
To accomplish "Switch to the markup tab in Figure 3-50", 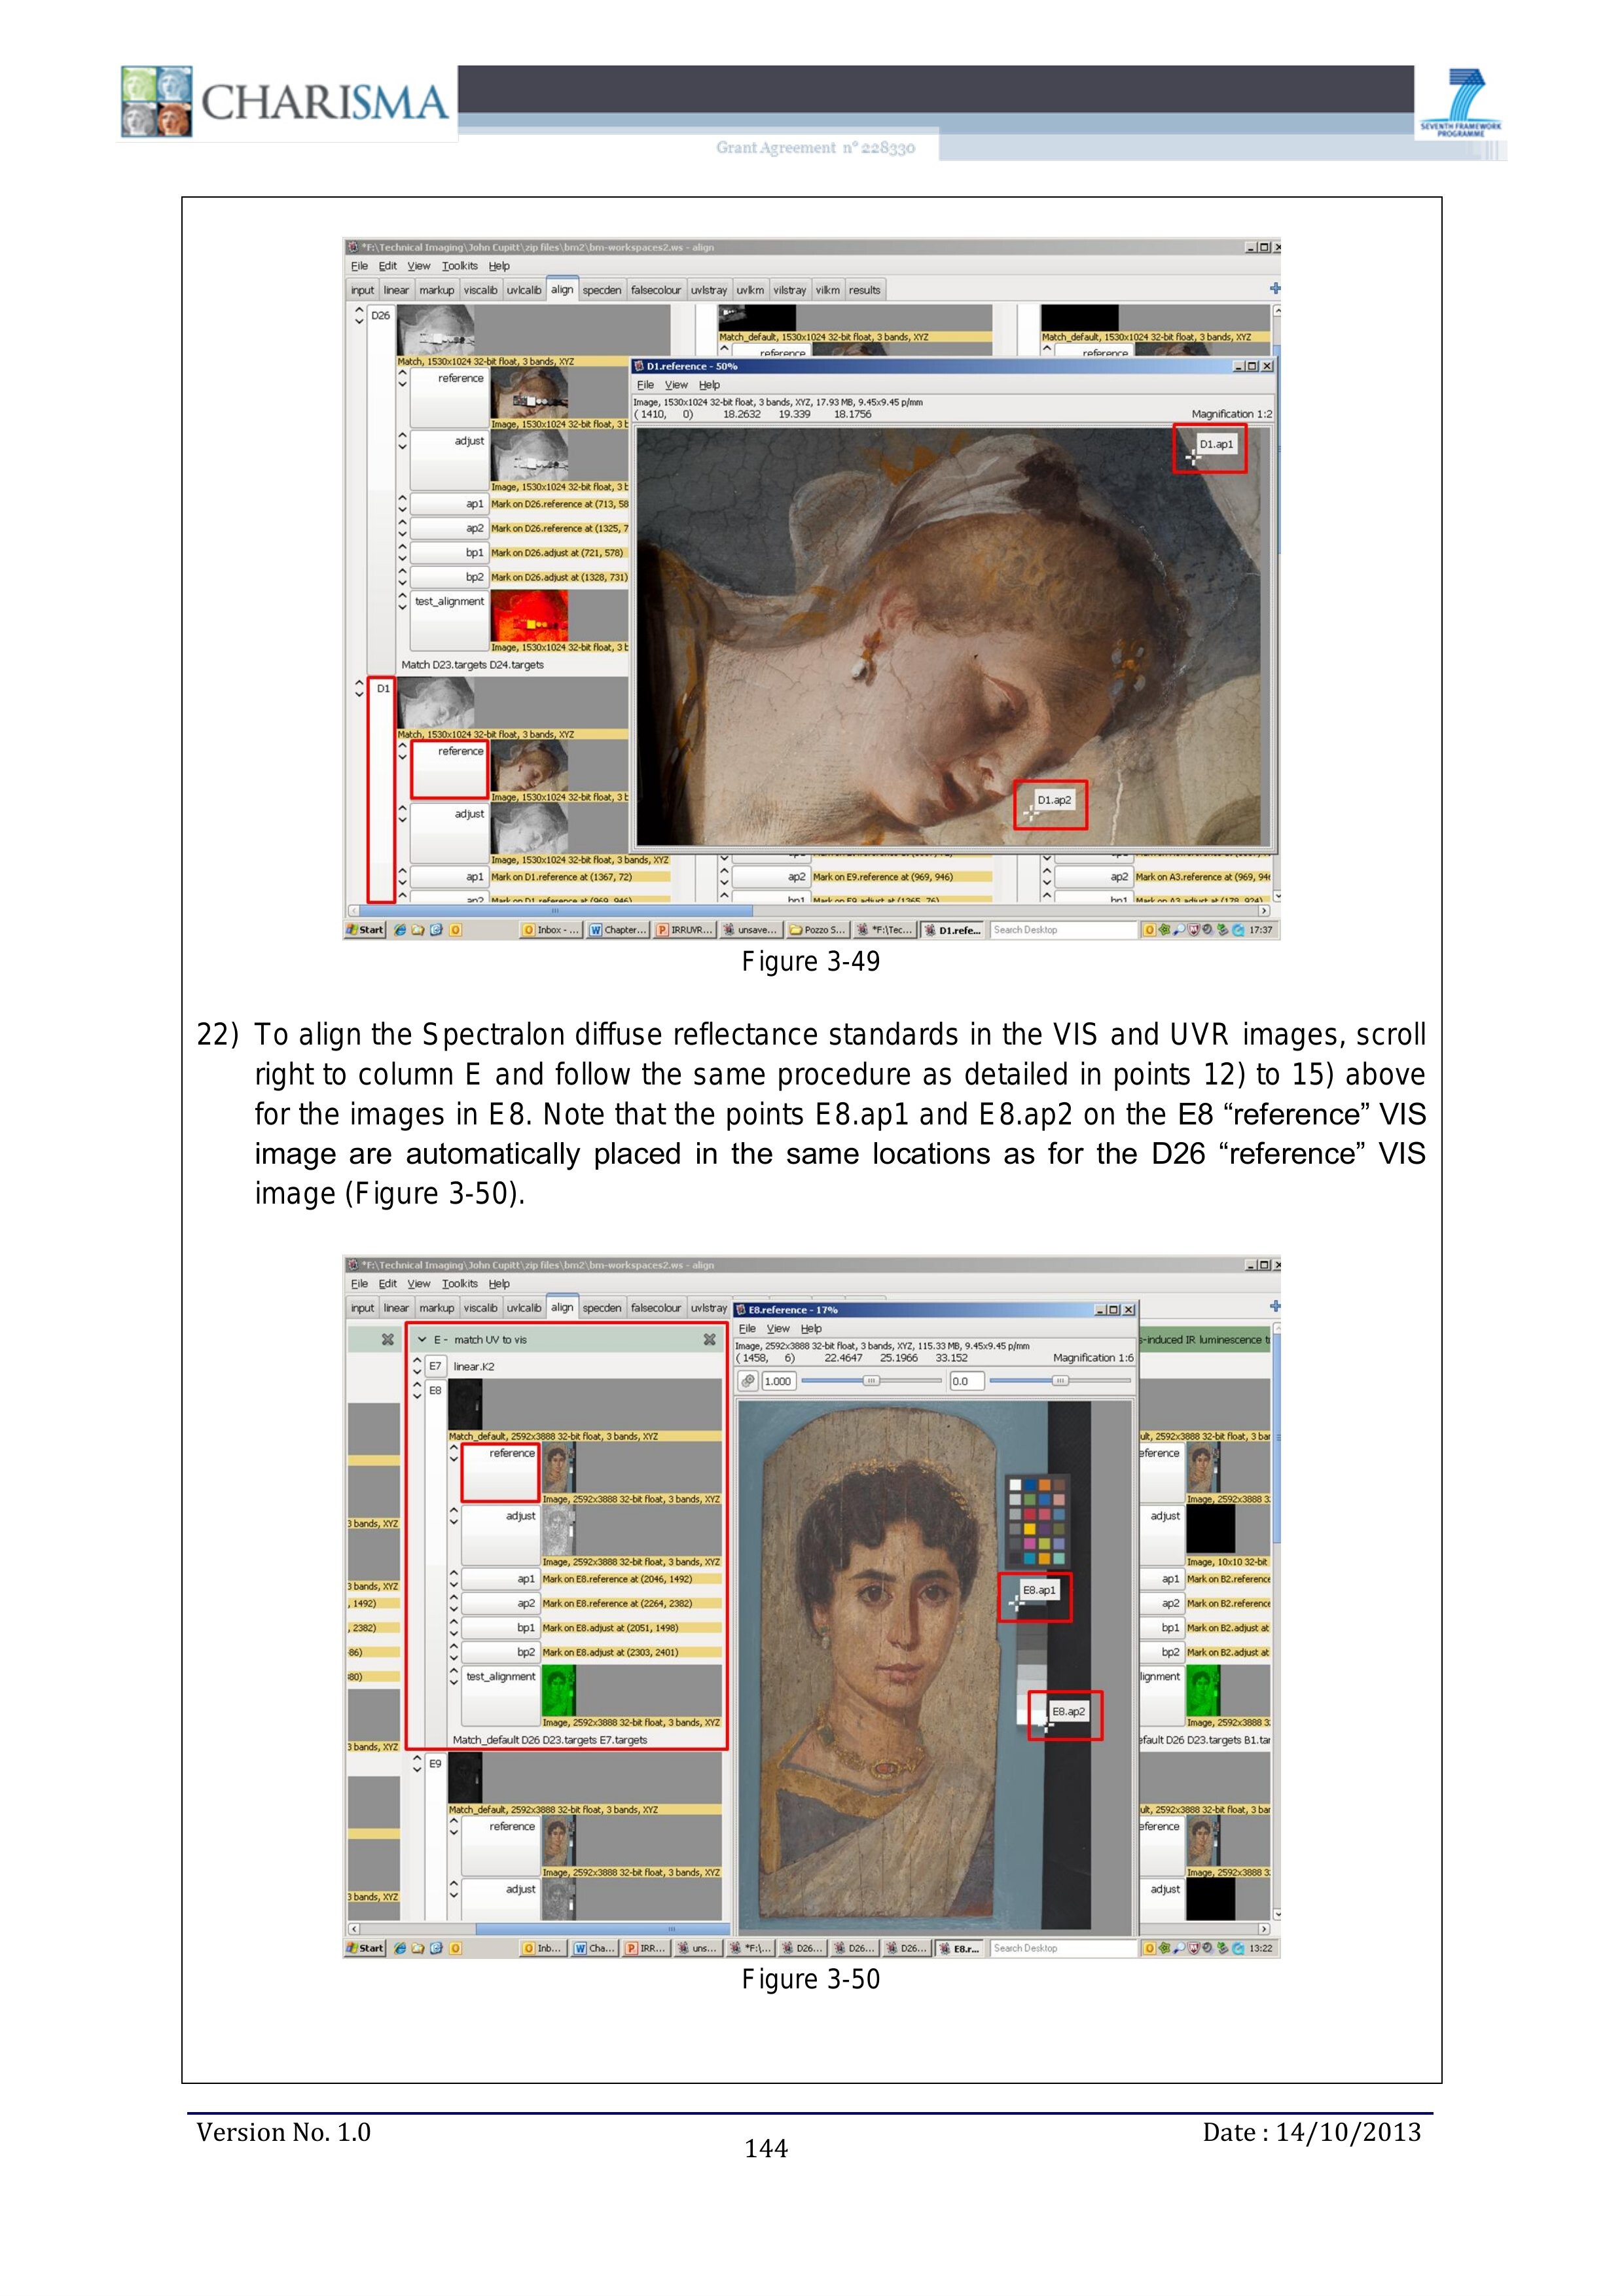I will click(436, 1308).
